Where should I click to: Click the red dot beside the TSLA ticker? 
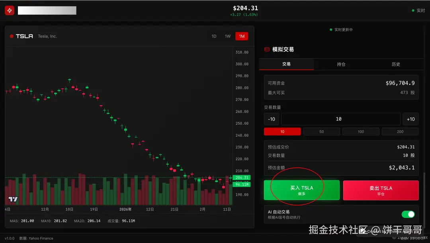(x=12, y=36)
